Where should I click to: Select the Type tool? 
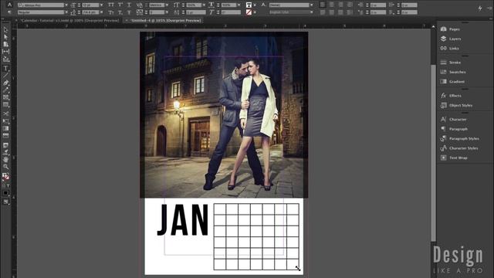click(5, 68)
